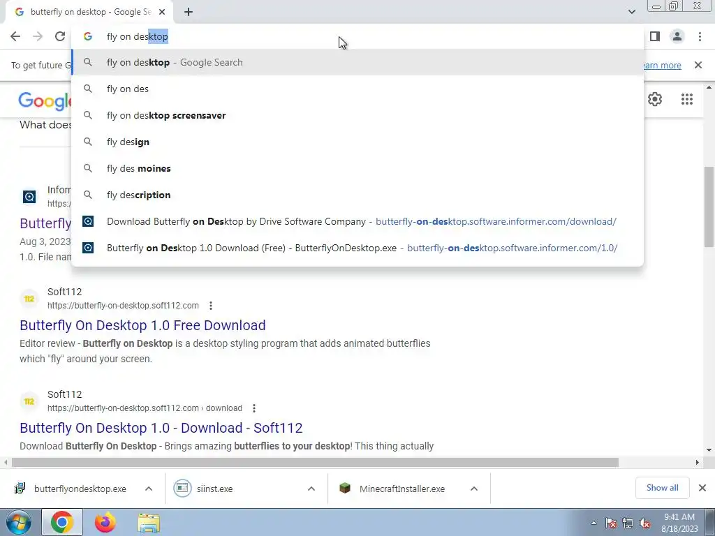Click the Software Informer icon beside 1.0 Download suggestion
The width and height of the screenshot is (715, 536).
(88, 248)
